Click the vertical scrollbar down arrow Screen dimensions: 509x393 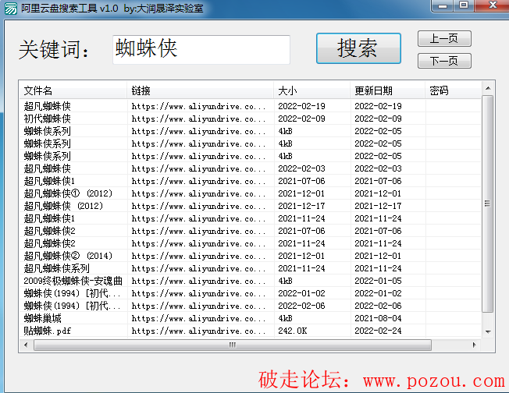point(488,331)
